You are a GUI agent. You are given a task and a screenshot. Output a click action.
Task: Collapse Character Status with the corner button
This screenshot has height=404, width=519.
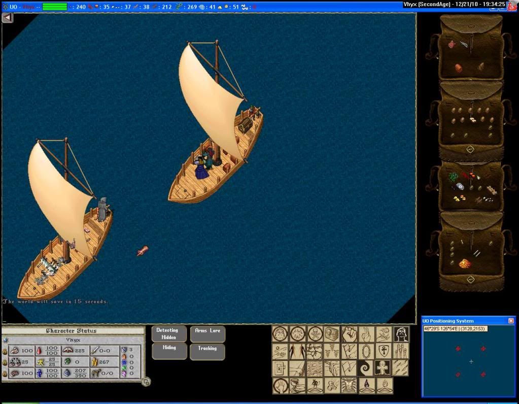(x=146, y=382)
